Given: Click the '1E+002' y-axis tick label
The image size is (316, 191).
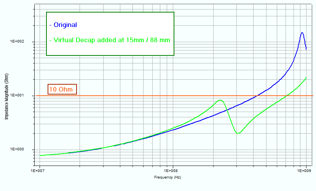Looking at the screenshot, I should coord(17,41).
